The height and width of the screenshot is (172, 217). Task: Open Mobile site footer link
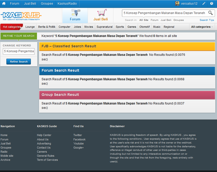[7, 156]
